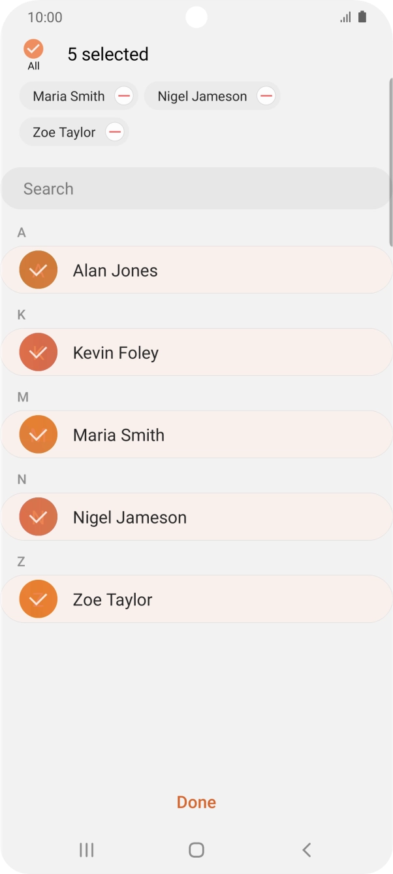Tap the Maria Smith selected chip label
The height and width of the screenshot is (874, 393).
pyautogui.click(x=69, y=96)
